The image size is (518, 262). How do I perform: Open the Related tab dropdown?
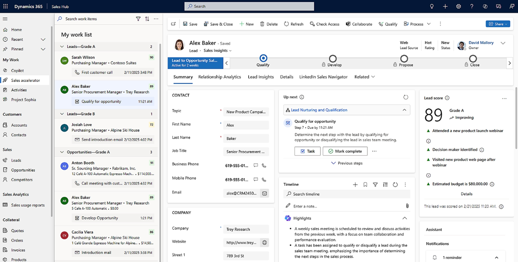point(365,77)
